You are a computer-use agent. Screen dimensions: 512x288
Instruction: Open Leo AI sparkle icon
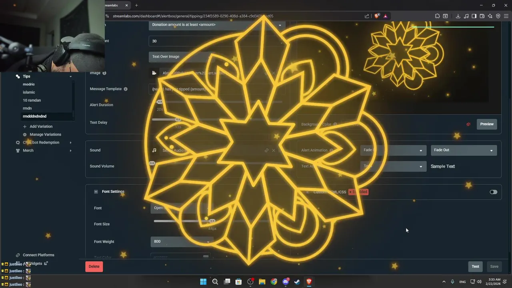(490, 16)
